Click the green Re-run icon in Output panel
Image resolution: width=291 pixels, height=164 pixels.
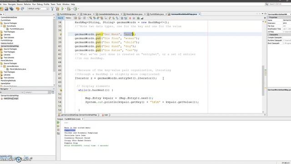(x=58, y=123)
